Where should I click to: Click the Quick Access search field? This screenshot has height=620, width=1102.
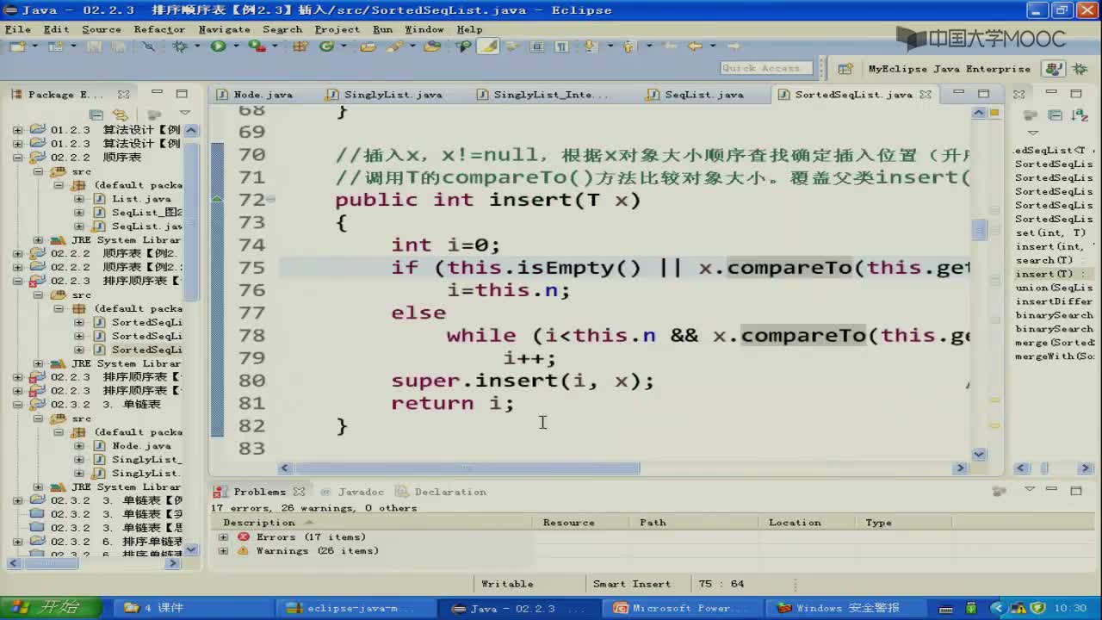[767, 68]
